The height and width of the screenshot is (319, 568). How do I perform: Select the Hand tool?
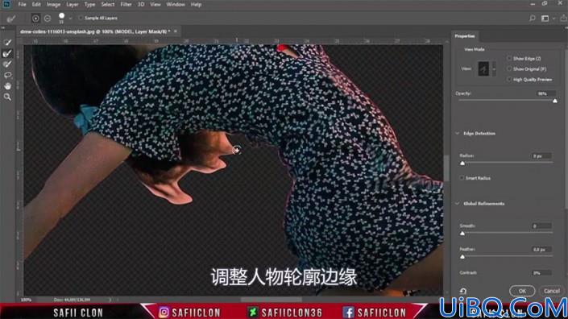(7, 86)
